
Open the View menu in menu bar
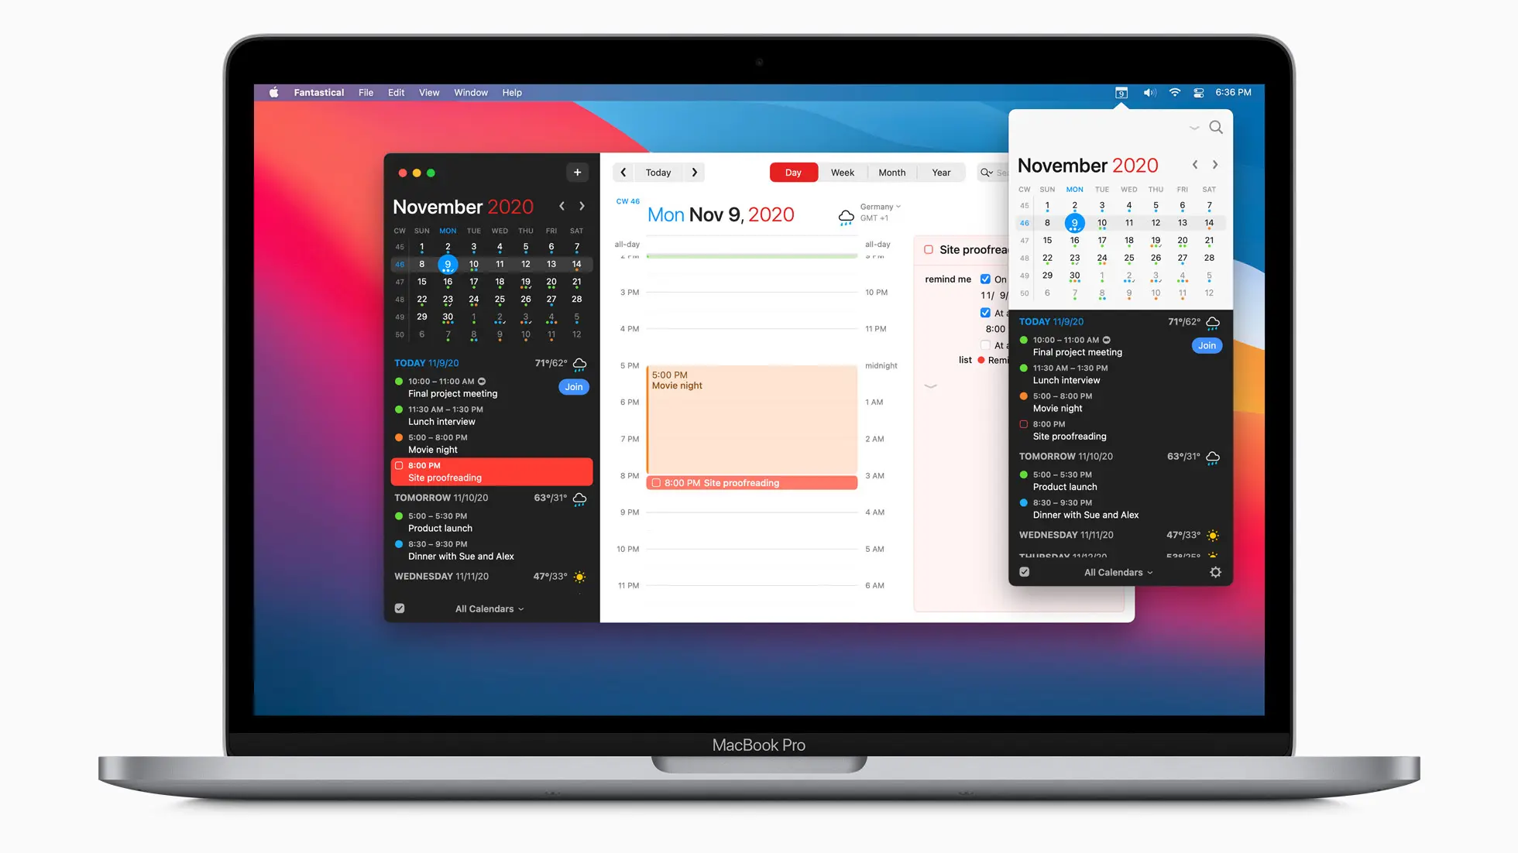pyautogui.click(x=428, y=91)
